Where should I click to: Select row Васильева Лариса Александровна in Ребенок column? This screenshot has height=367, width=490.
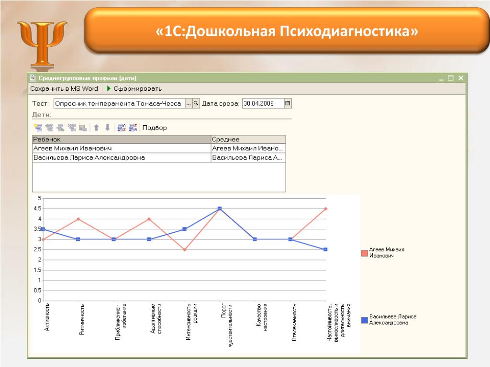click(x=122, y=158)
